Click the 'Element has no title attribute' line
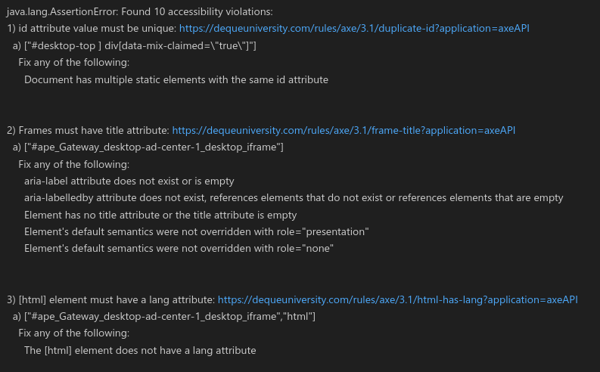 [160, 215]
